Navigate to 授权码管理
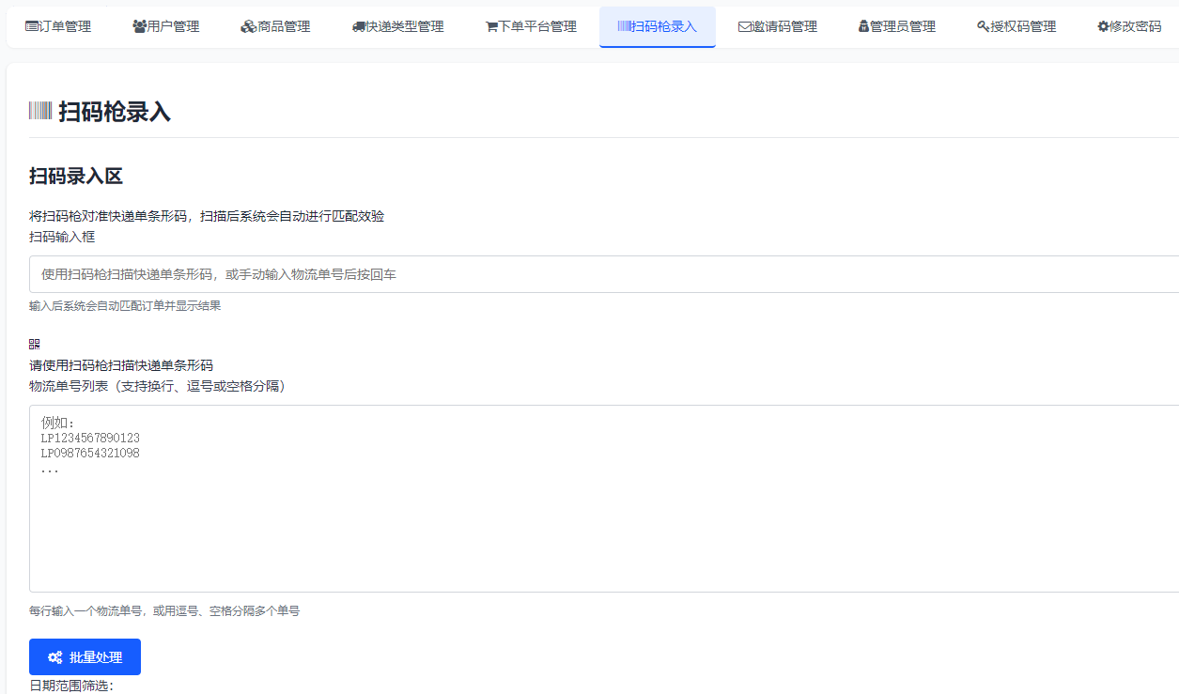Viewport: 1179px width, 694px height. (x=1016, y=26)
